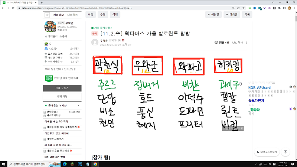
Task: Toggle cafe favorite star in sidebar header
Action: point(47,15)
